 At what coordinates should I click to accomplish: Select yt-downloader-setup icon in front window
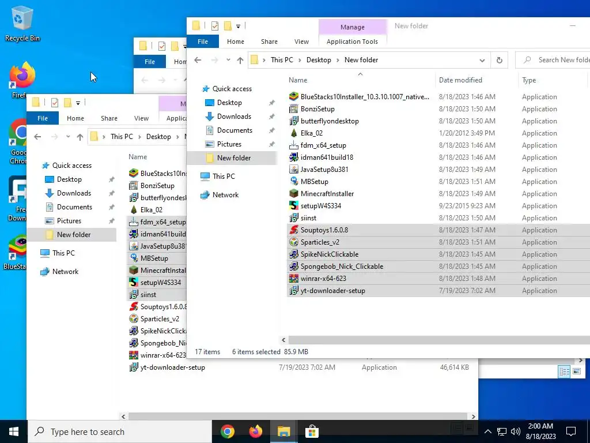[x=293, y=291]
